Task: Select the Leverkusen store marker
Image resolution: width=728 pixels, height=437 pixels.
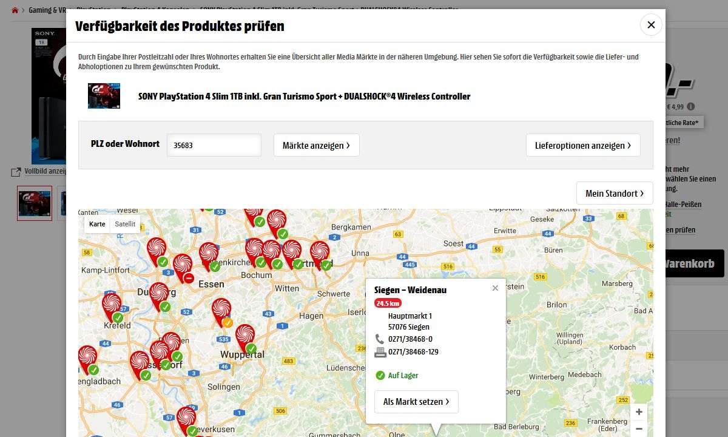Action: click(186, 421)
